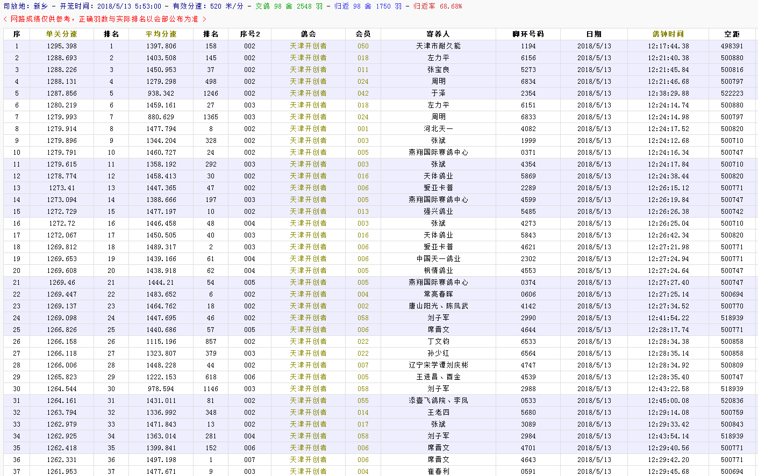The height and width of the screenshot is (476, 758).
Task: Open 天津开创者 link in 常亮春晖 row
Action: [308, 294]
